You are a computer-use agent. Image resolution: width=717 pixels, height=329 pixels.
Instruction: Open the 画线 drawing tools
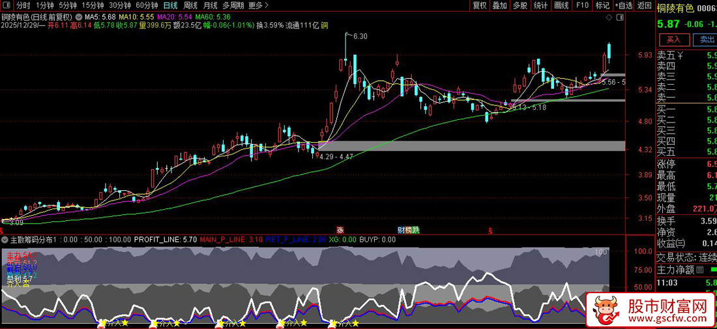click(x=560, y=5)
